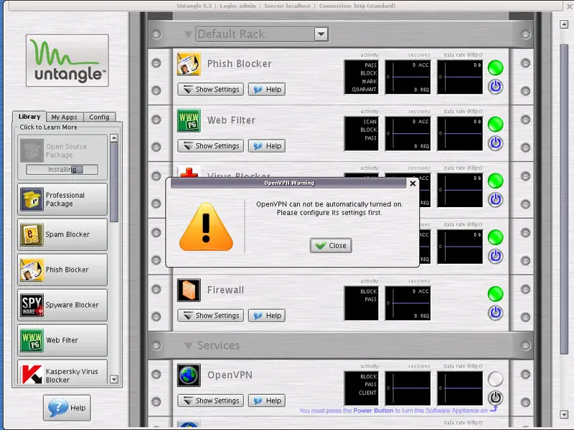Get Help for Firewall

[x=267, y=315]
